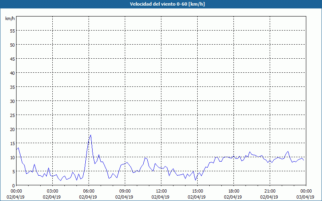
Task: Select the "20" y-axis value
Action: pos(12,129)
